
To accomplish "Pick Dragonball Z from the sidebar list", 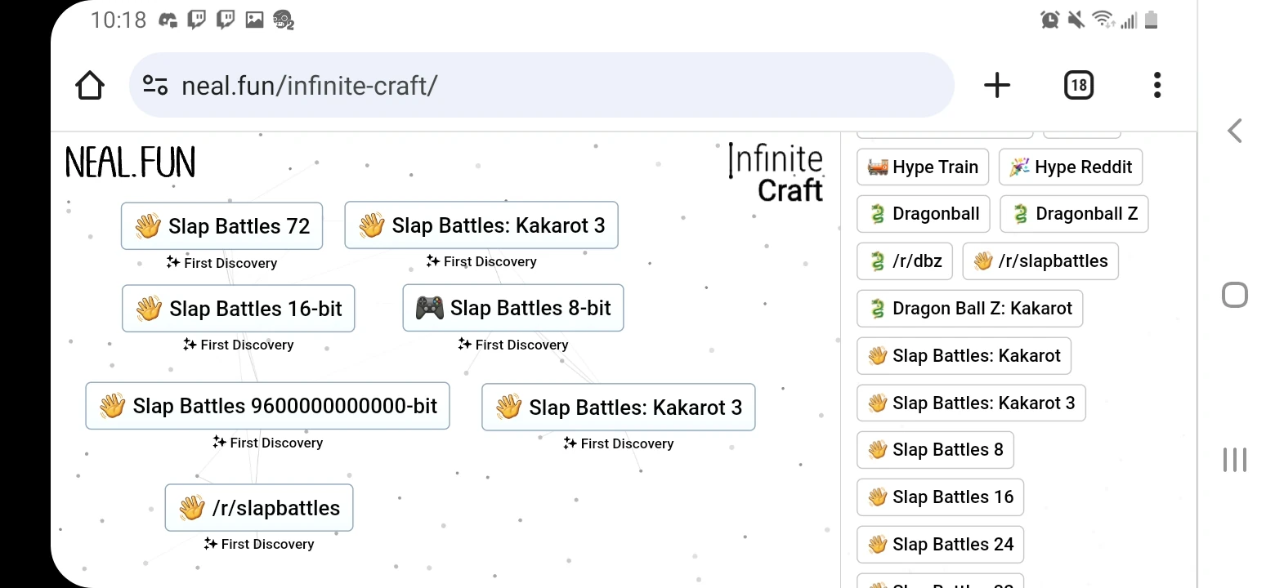I will (x=1074, y=214).
